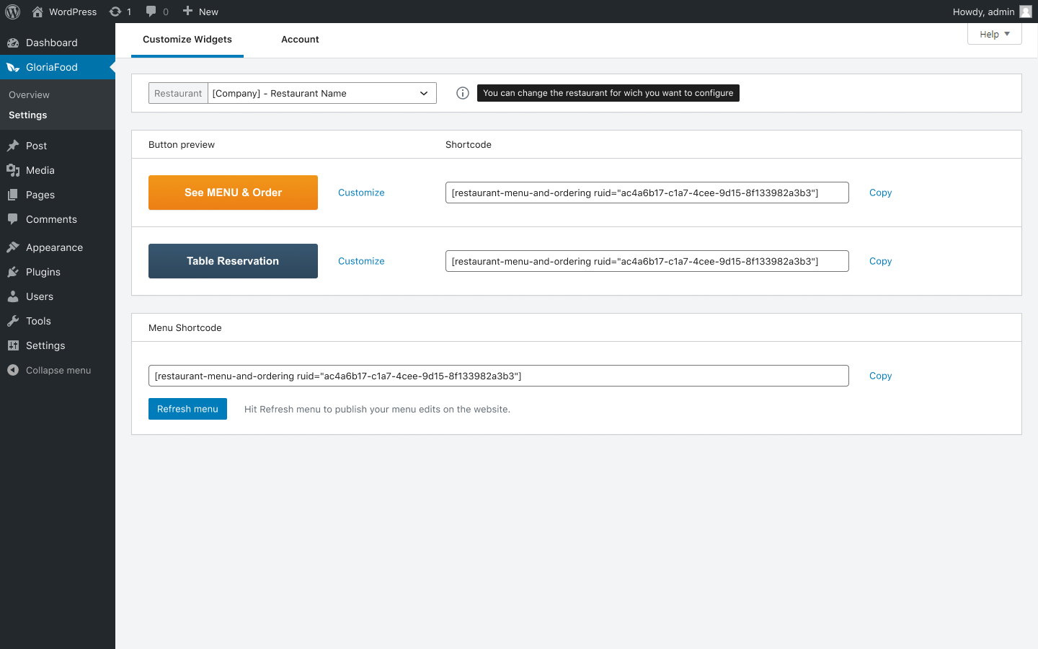Click the Tools wrench icon
This screenshot has height=649, width=1038.
pos(13,321)
